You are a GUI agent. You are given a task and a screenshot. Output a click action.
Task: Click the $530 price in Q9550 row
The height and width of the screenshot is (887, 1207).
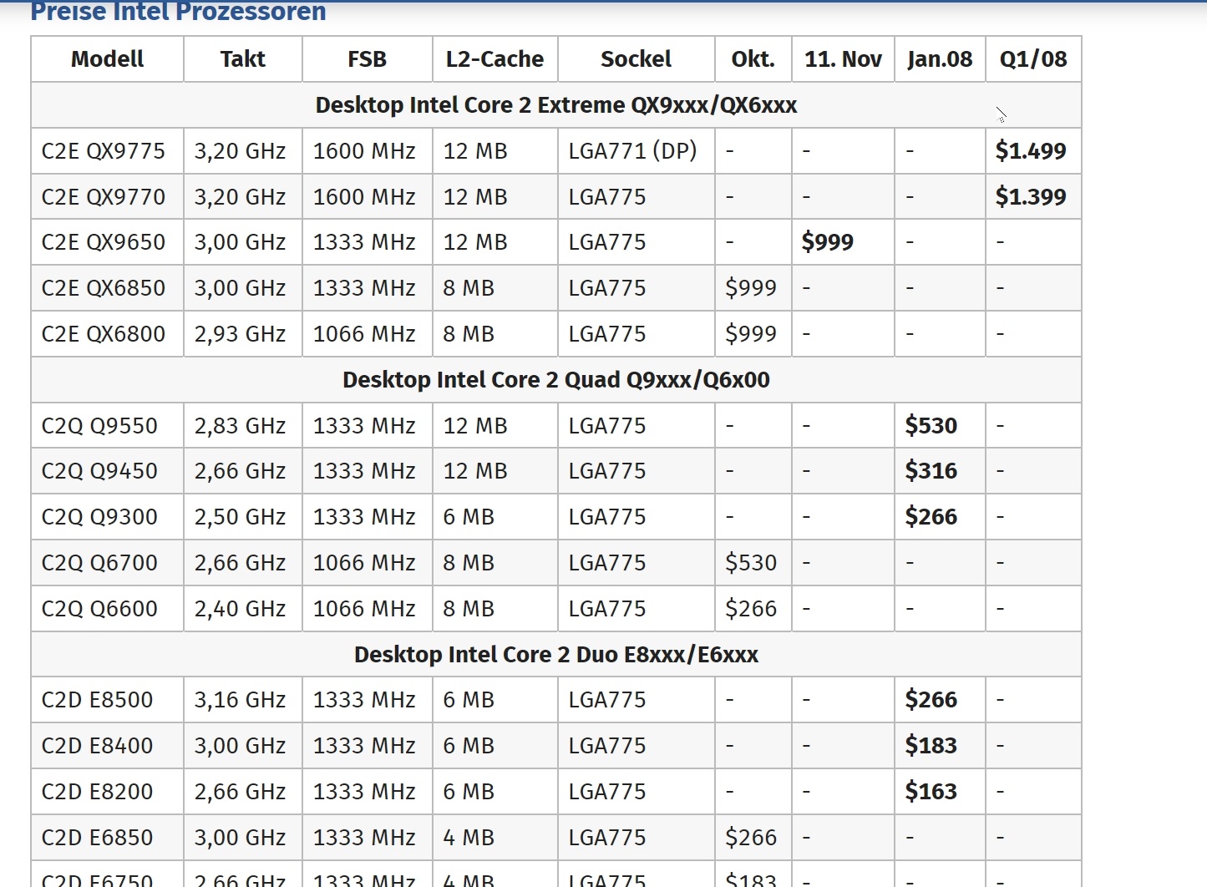(x=931, y=426)
